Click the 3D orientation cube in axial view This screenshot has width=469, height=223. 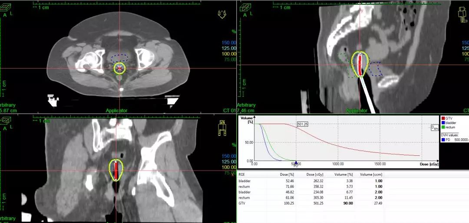click(x=5, y=7)
